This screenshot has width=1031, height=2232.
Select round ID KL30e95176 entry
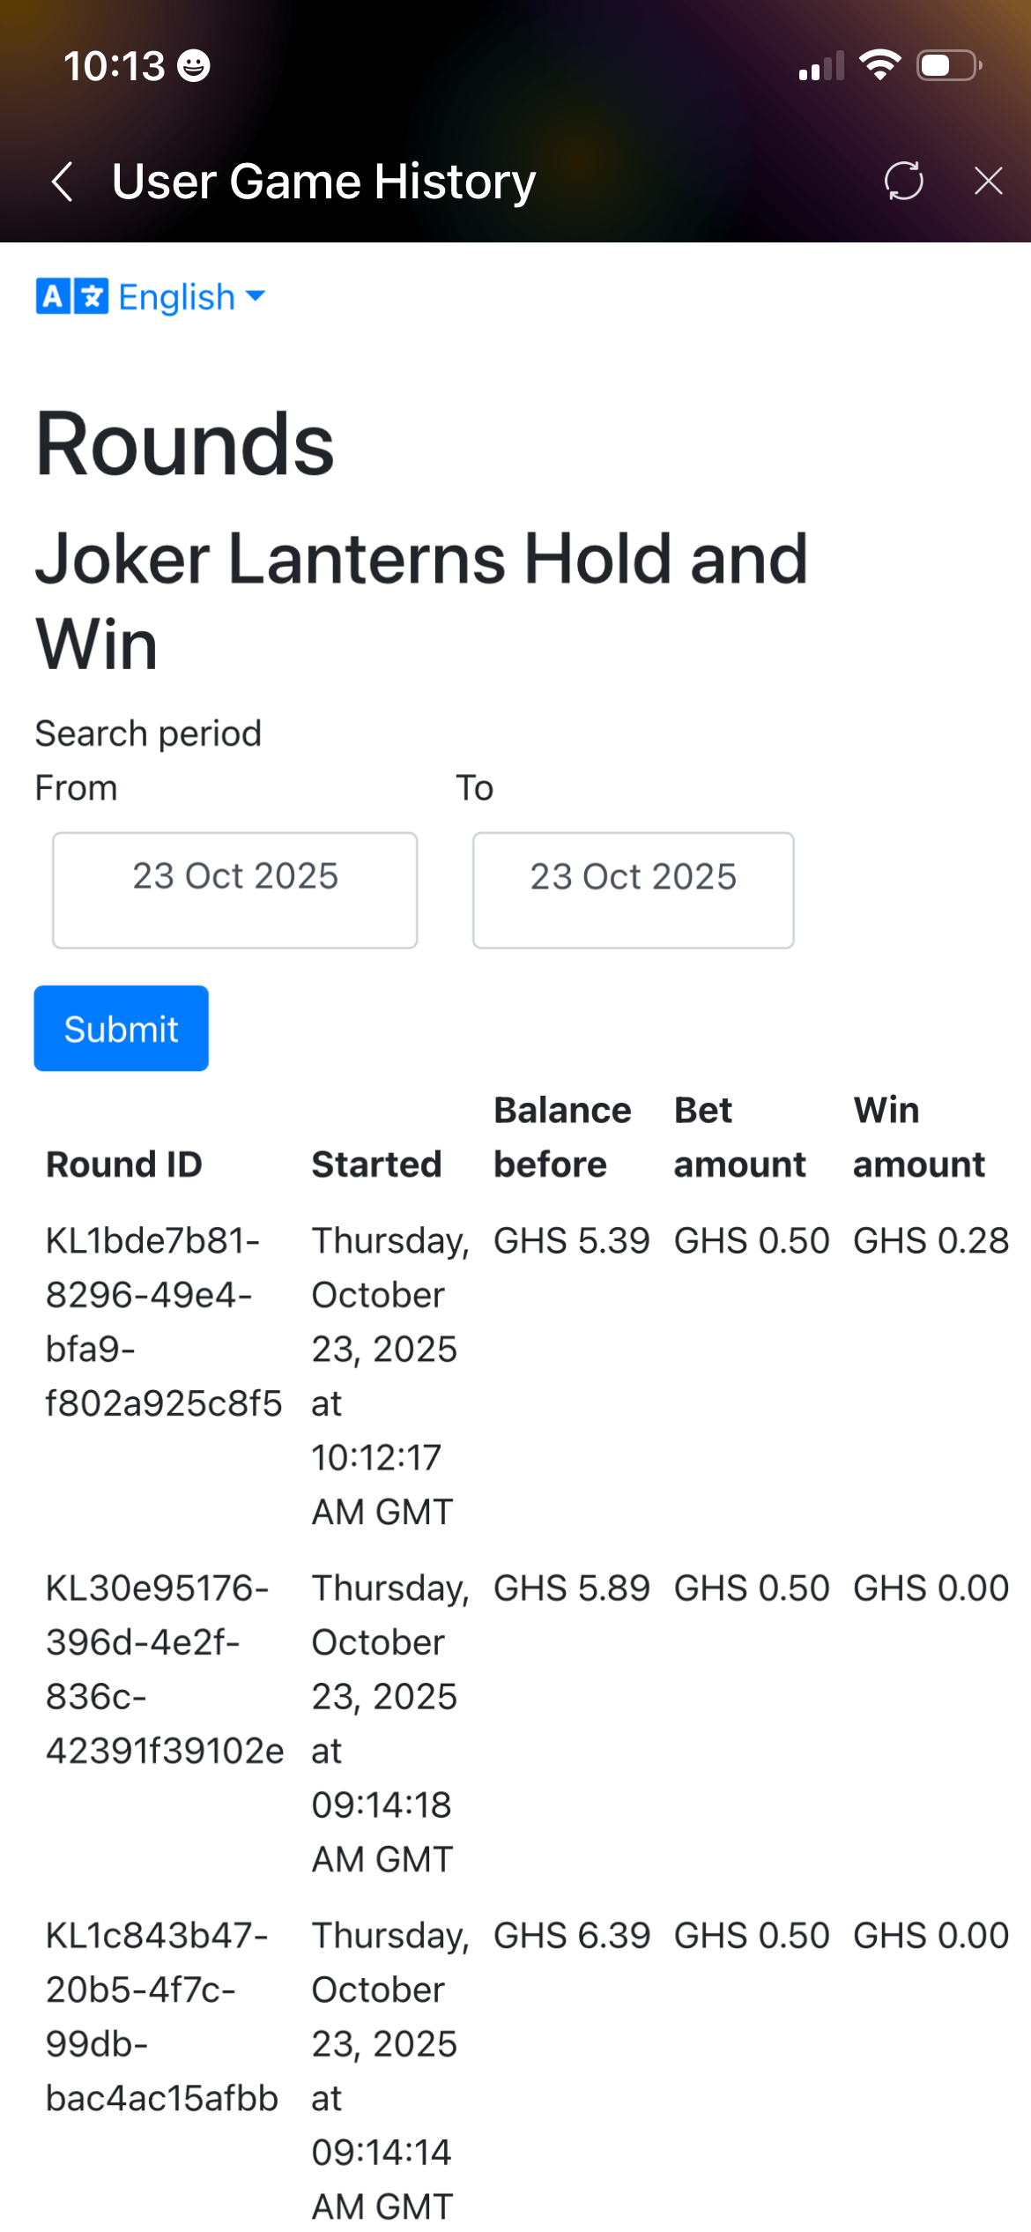(x=164, y=1669)
